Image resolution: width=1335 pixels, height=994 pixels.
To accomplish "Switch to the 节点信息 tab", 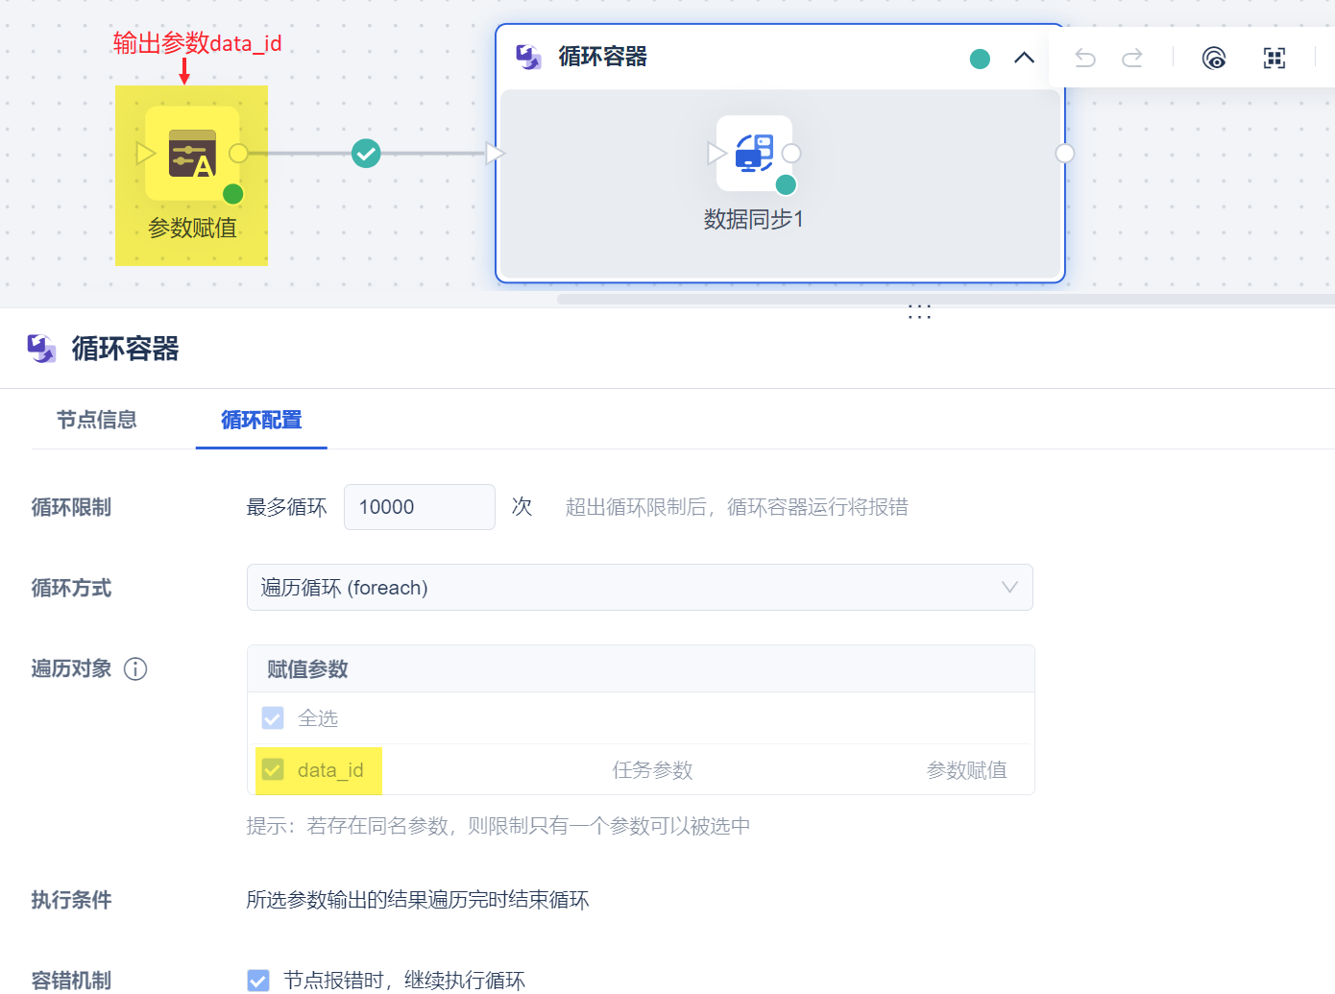I will point(96,420).
